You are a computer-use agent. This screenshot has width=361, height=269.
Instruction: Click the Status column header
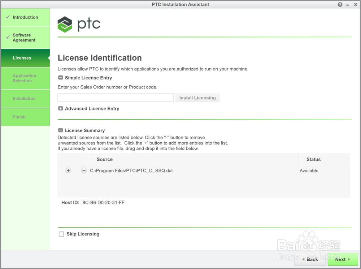(324, 159)
